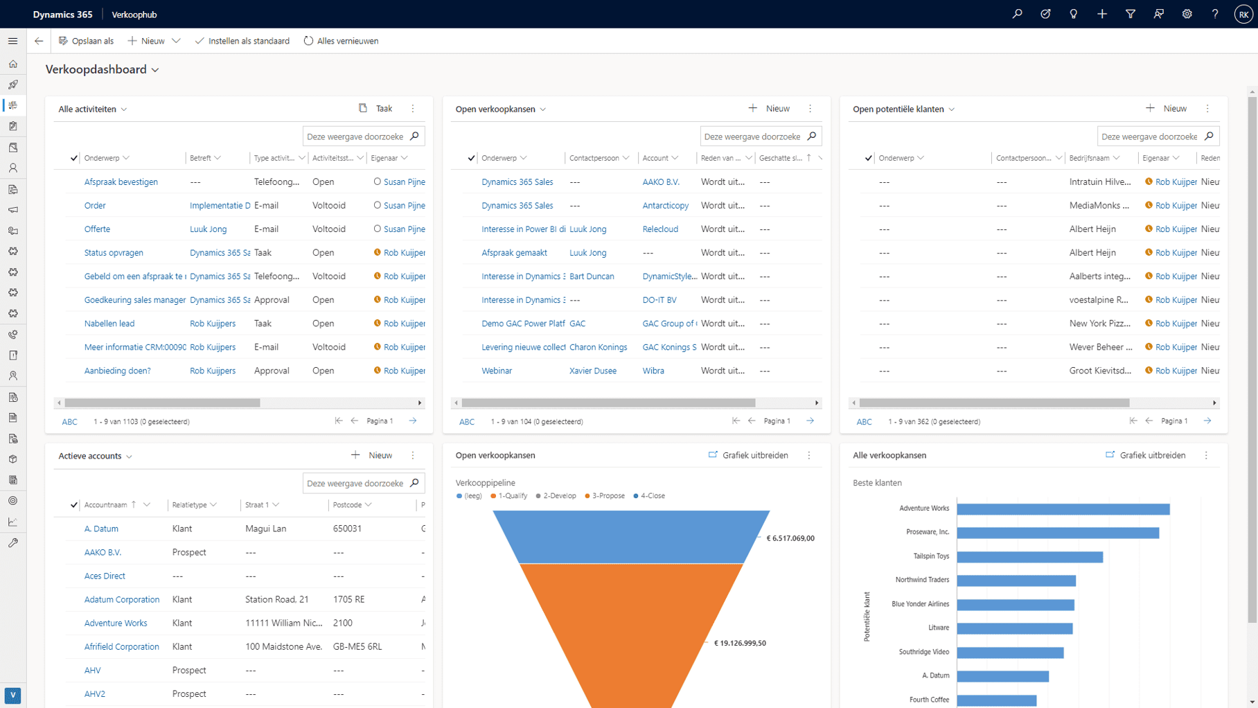The width and height of the screenshot is (1258, 708).
Task: Open the line chart icon in left sidebar
Action: [13, 522]
